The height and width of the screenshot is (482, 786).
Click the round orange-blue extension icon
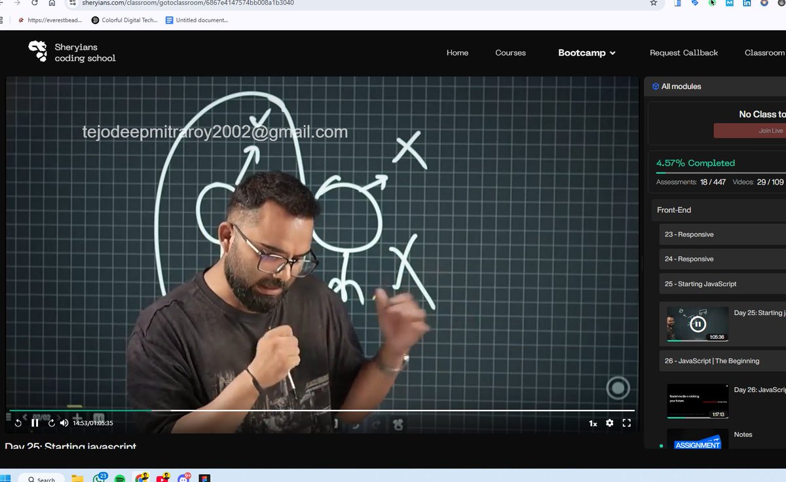pos(764,3)
